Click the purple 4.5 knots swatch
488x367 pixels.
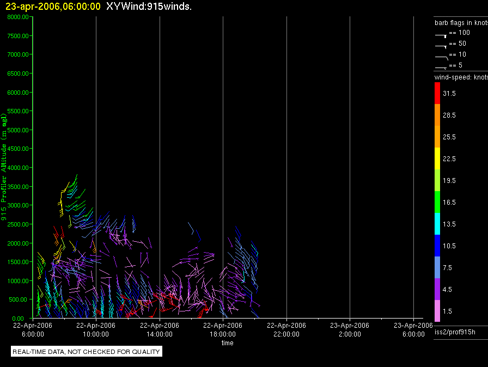[437, 289]
